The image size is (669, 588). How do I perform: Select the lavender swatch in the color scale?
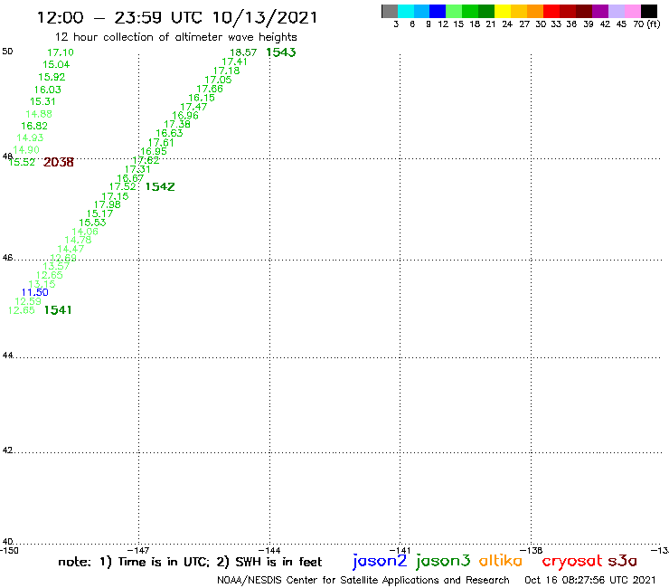[616, 11]
